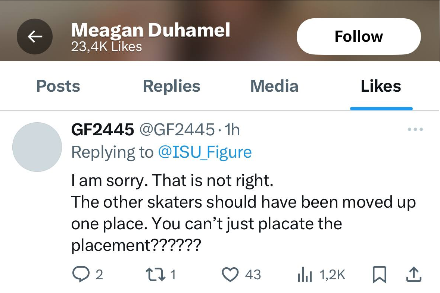Switch to the Posts tab

tap(58, 86)
